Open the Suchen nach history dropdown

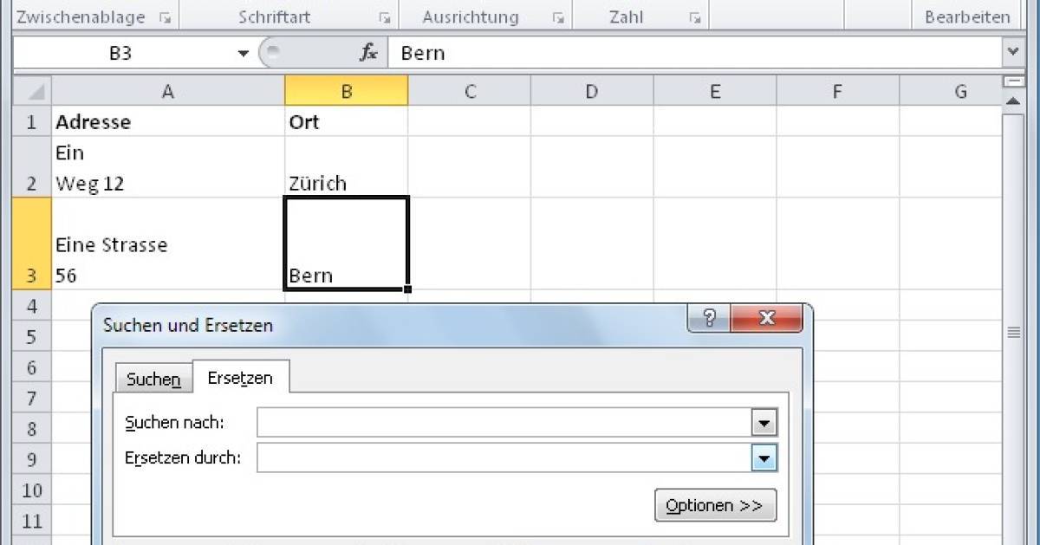(x=764, y=423)
